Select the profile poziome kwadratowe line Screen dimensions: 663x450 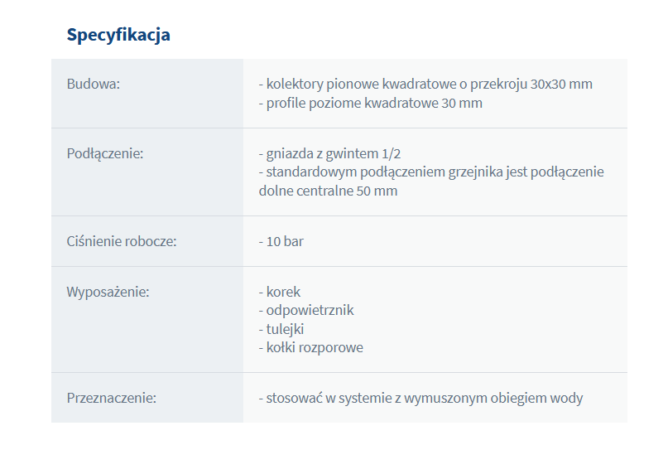point(370,104)
